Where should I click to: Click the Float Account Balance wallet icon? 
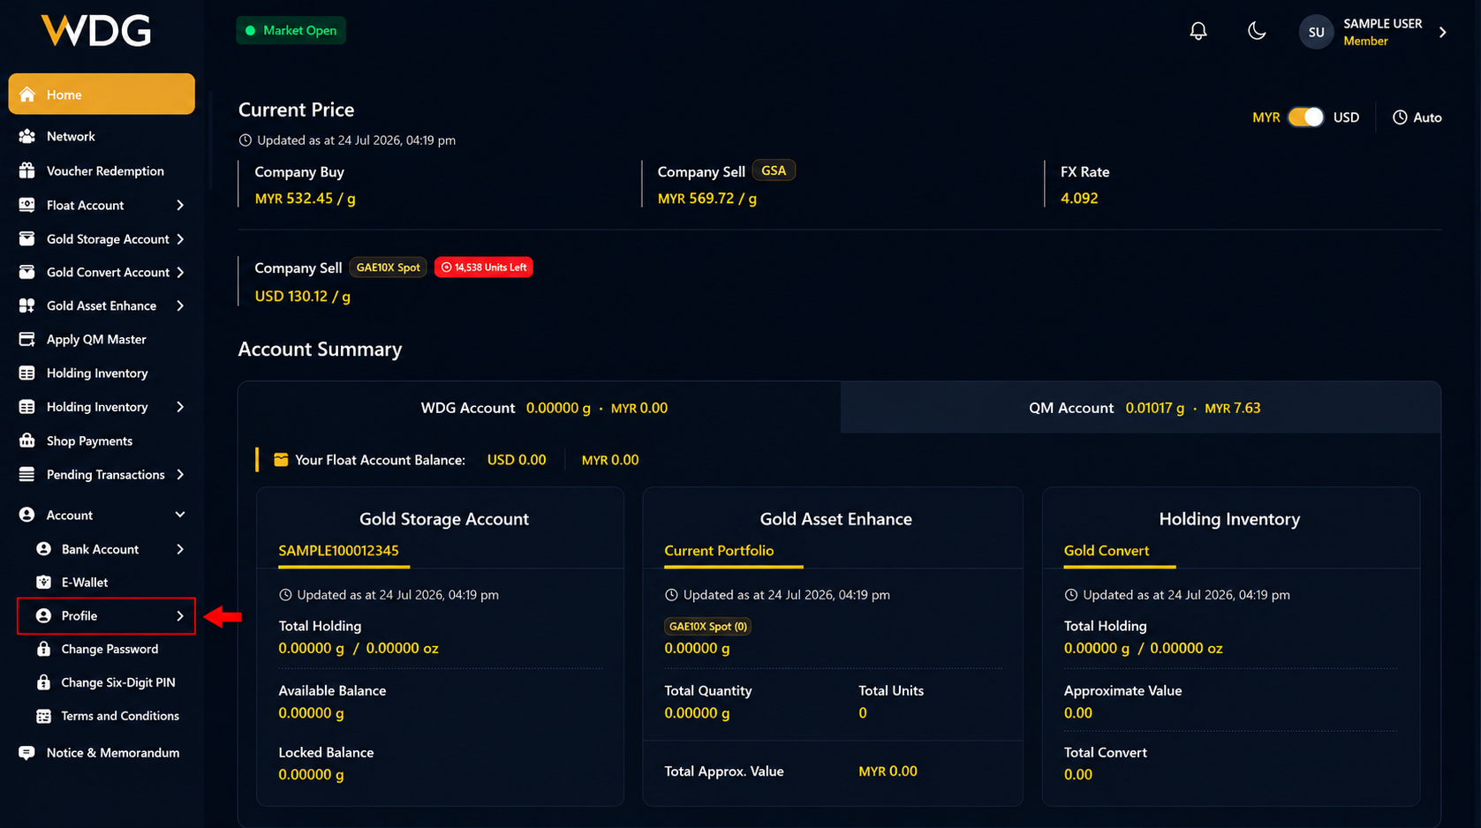point(281,460)
